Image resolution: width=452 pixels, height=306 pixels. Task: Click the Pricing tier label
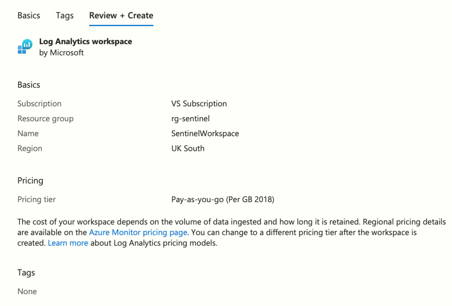[x=37, y=199]
